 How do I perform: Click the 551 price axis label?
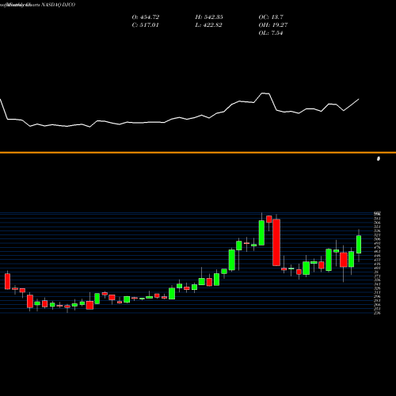click(x=378, y=227)
